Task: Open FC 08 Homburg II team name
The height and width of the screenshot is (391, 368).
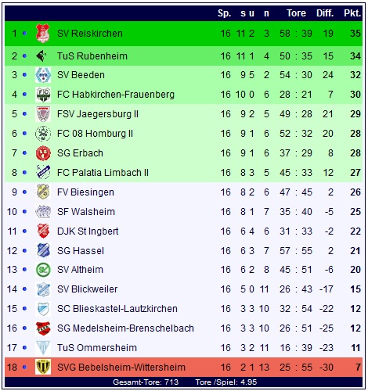Action: pos(95,134)
